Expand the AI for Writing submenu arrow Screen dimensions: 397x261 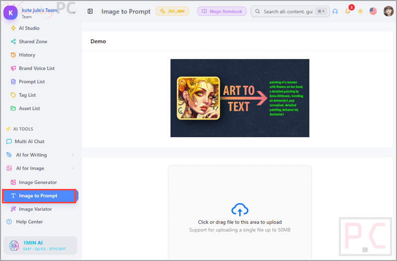(x=73, y=155)
